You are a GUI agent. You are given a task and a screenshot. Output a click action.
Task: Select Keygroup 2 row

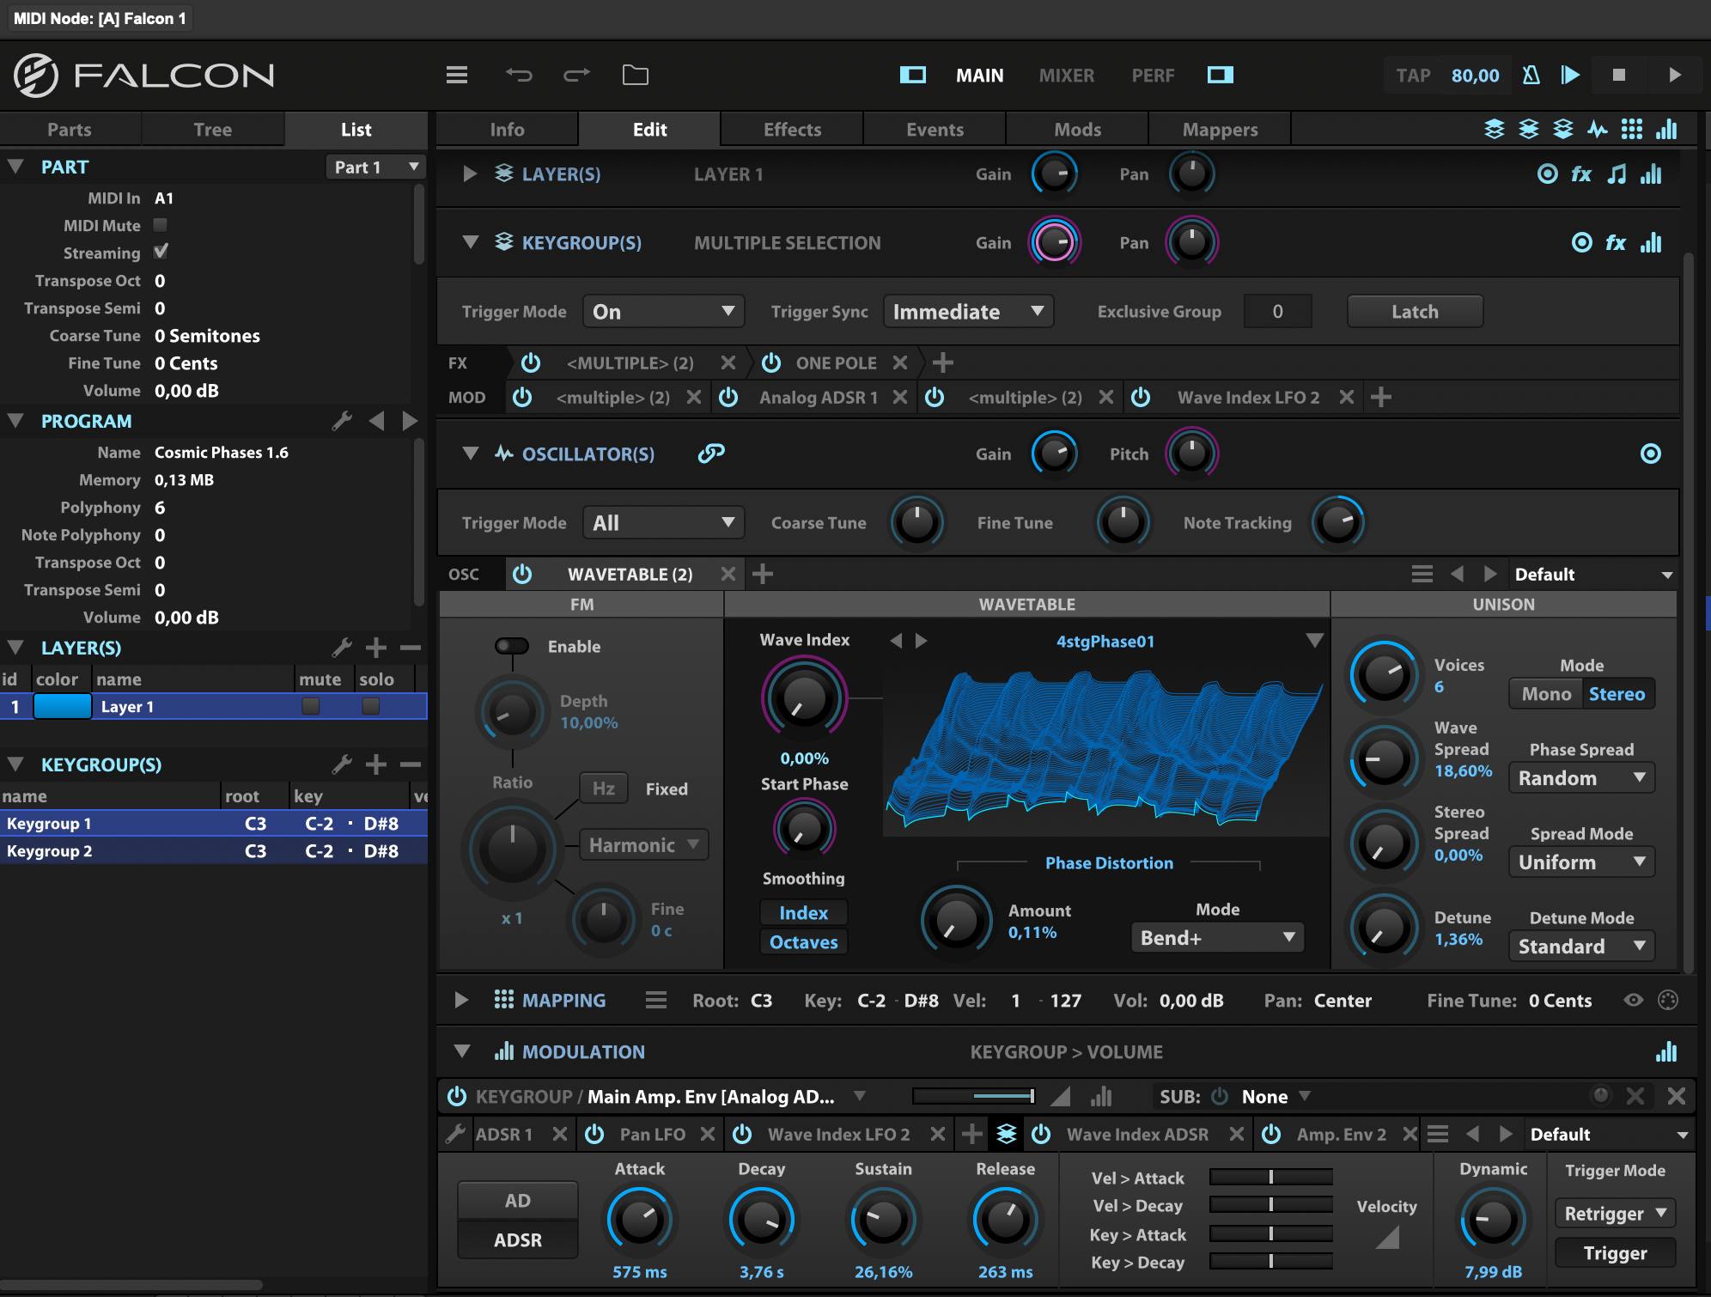pos(213,851)
